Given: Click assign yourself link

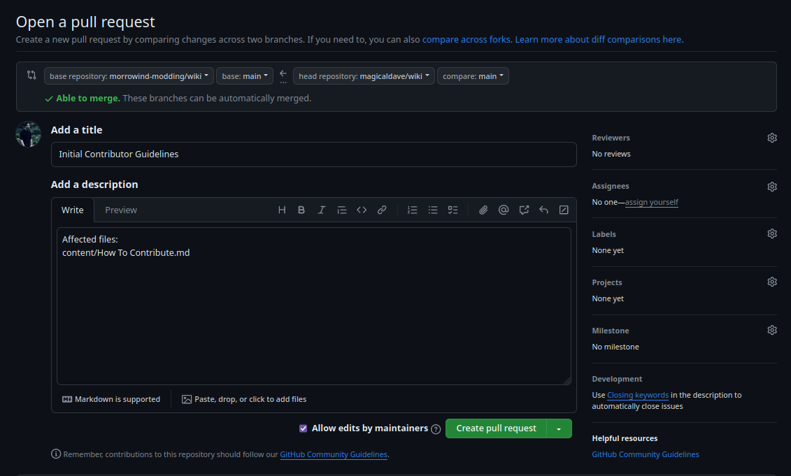Looking at the screenshot, I should click(652, 202).
